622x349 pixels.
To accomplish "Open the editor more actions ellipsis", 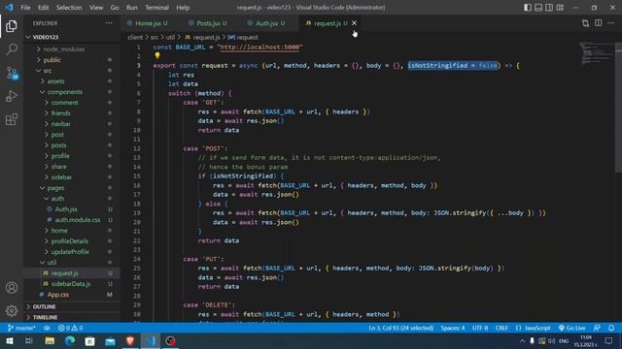I will tap(611, 23).
